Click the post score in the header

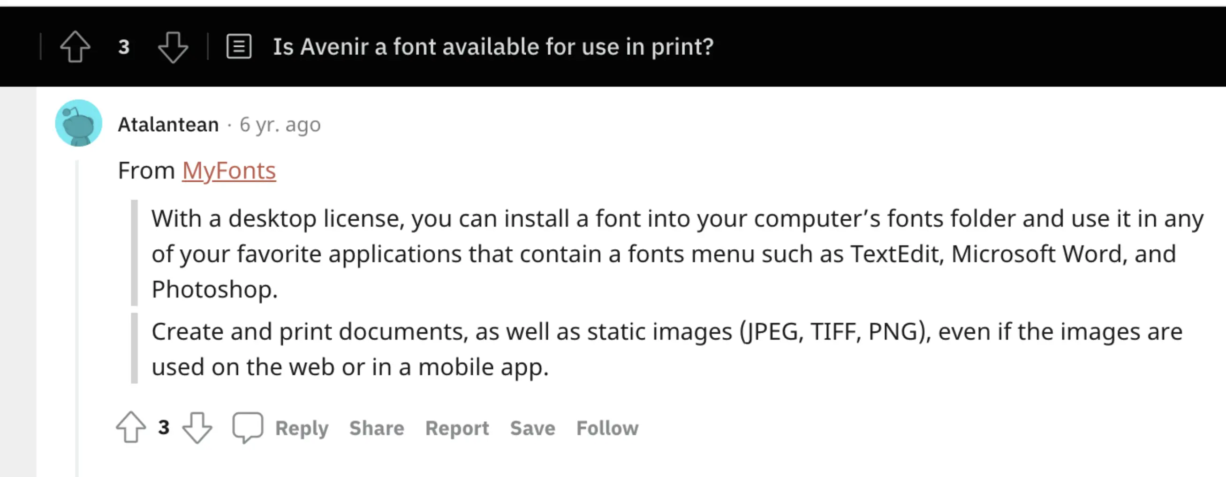pyautogui.click(x=124, y=46)
